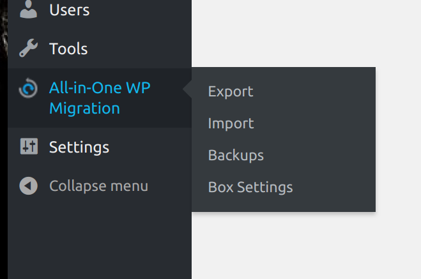The width and height of the screenshot is (421, 279).
Task: Select the All-in-One WP Migration menu label
Action: click(99, 98)
